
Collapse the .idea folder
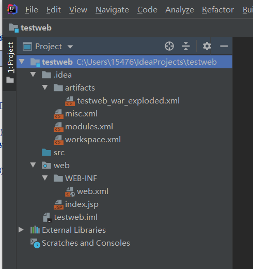point(33,74)
